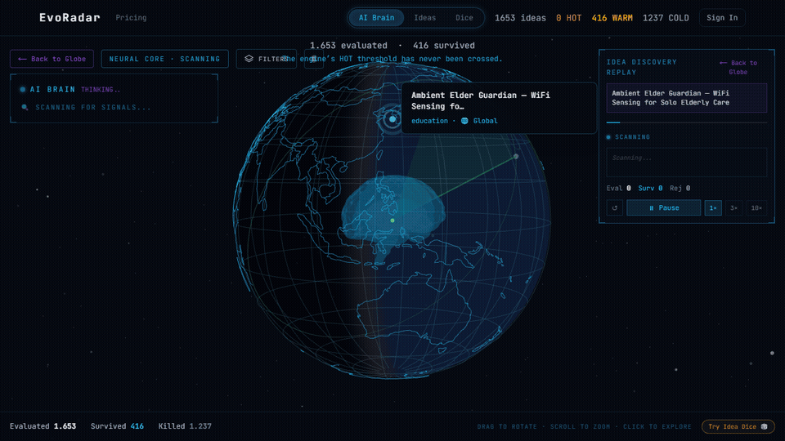The height and width of the screenshot is (441, 785).
Task: Set replay speed to 10×
Action: coord(756,208)
